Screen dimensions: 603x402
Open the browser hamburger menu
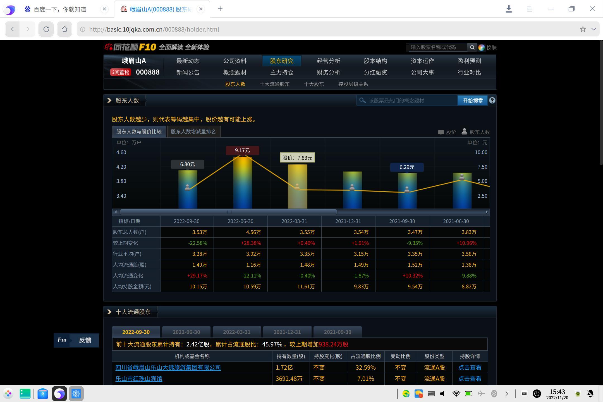tap(529, 9)
